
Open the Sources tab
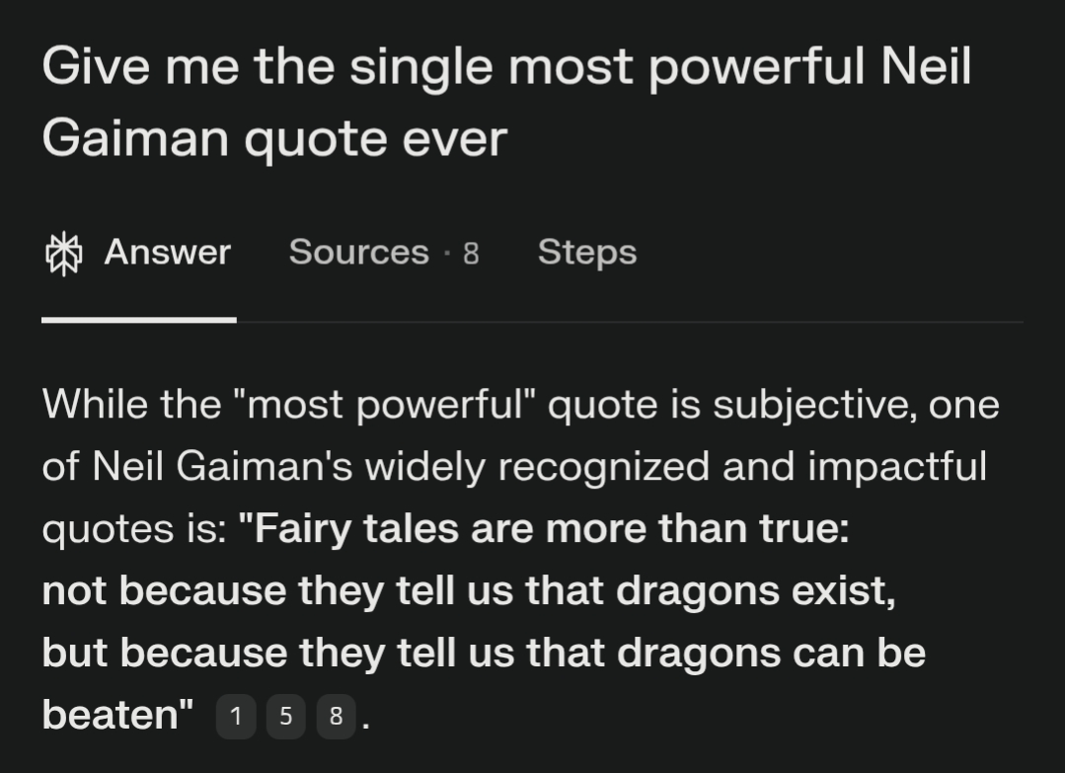(384, 253)
